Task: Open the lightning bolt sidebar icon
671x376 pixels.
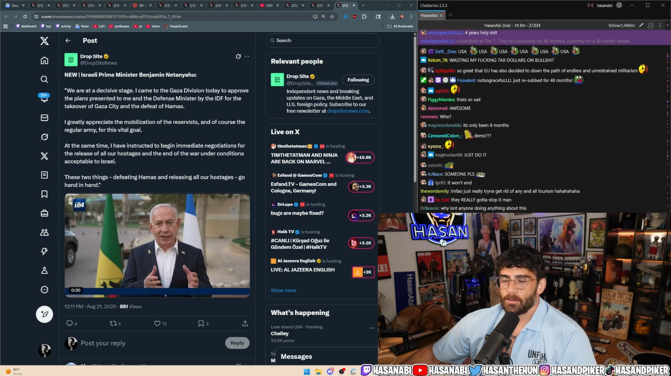Action: pos(44,252)
